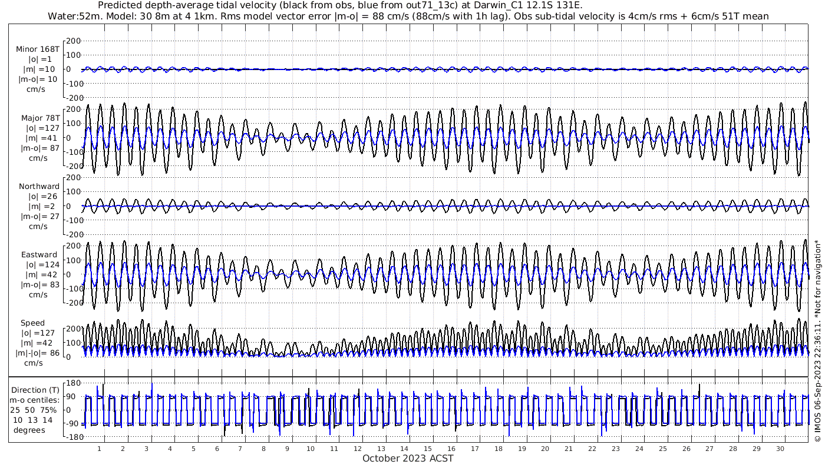This screenshot has width=825, height=471.
Task: Click the '|o| =26' statistic
Action: click(41, 196)
